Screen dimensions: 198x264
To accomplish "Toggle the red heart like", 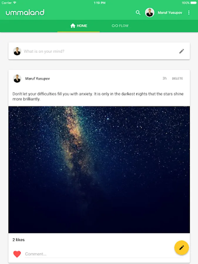I will [x=17, y=254].
